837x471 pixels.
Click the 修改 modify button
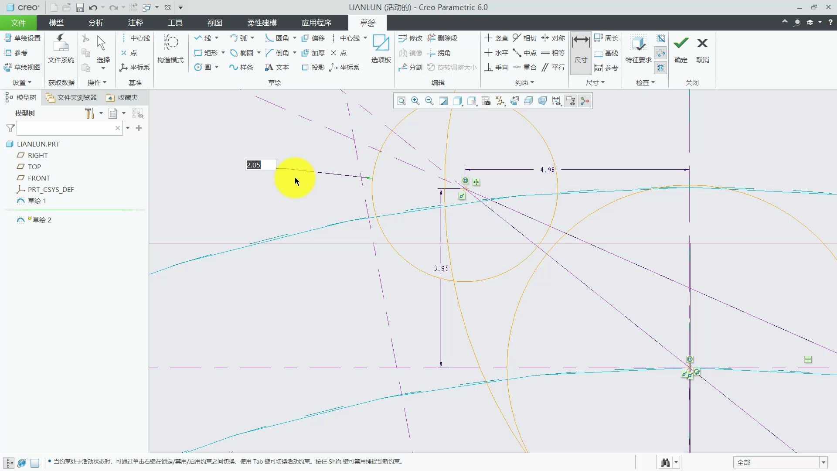[x=410, y=38]
